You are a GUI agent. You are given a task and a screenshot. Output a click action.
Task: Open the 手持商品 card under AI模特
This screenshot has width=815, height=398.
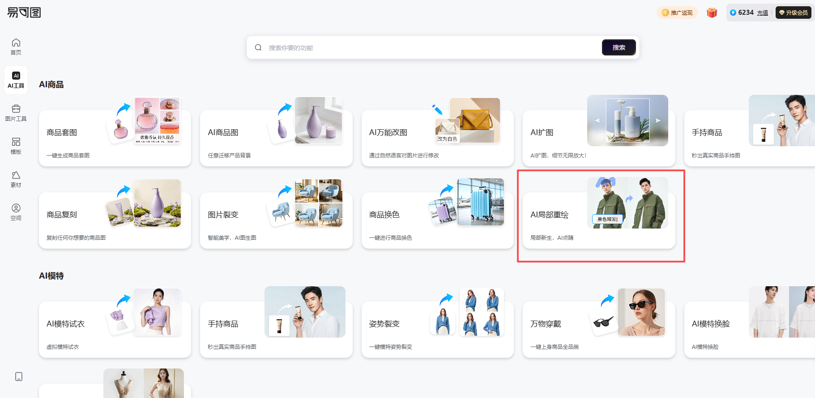coord(276,330)
